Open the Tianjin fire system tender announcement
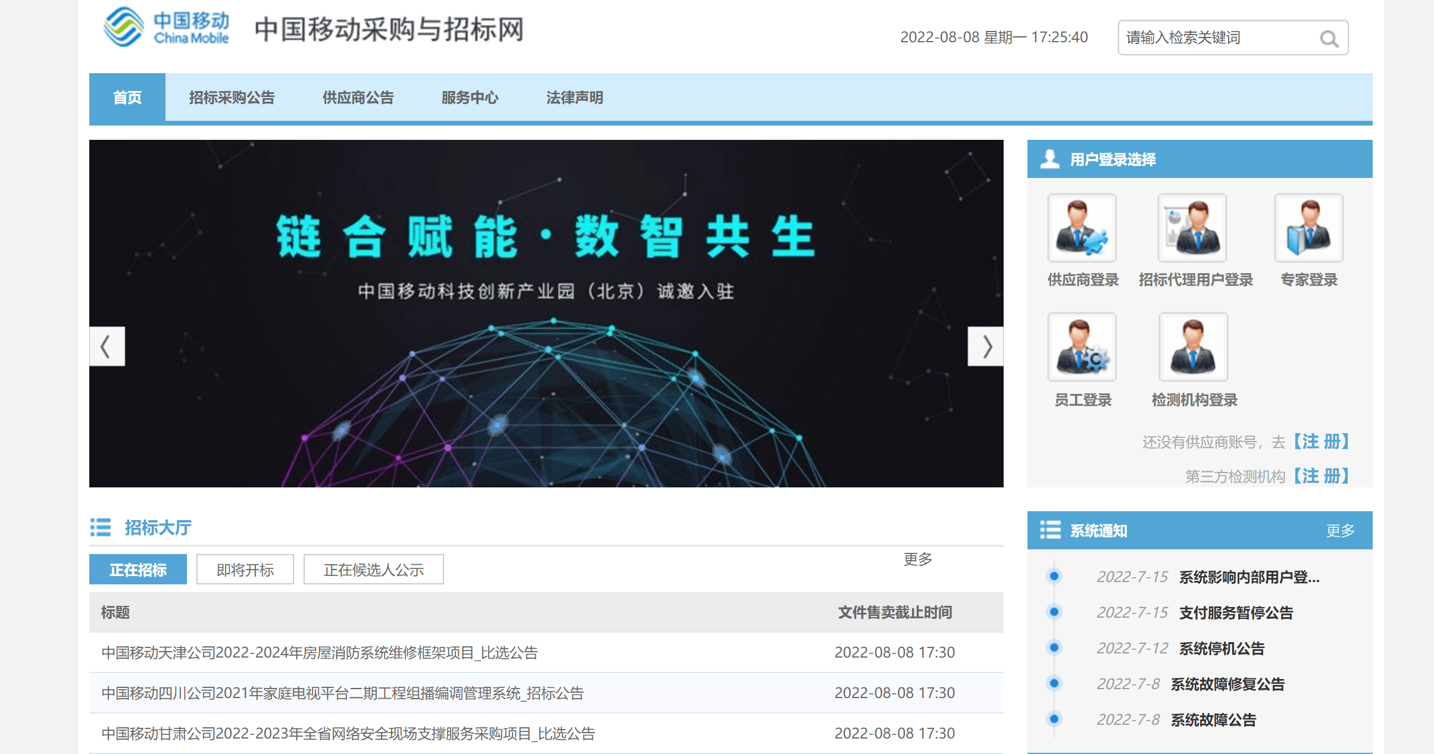Image resolution: width=1434 pixels, height=754 pixels. tap(320, 653)
